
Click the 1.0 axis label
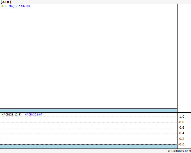[x=182, y=117]
